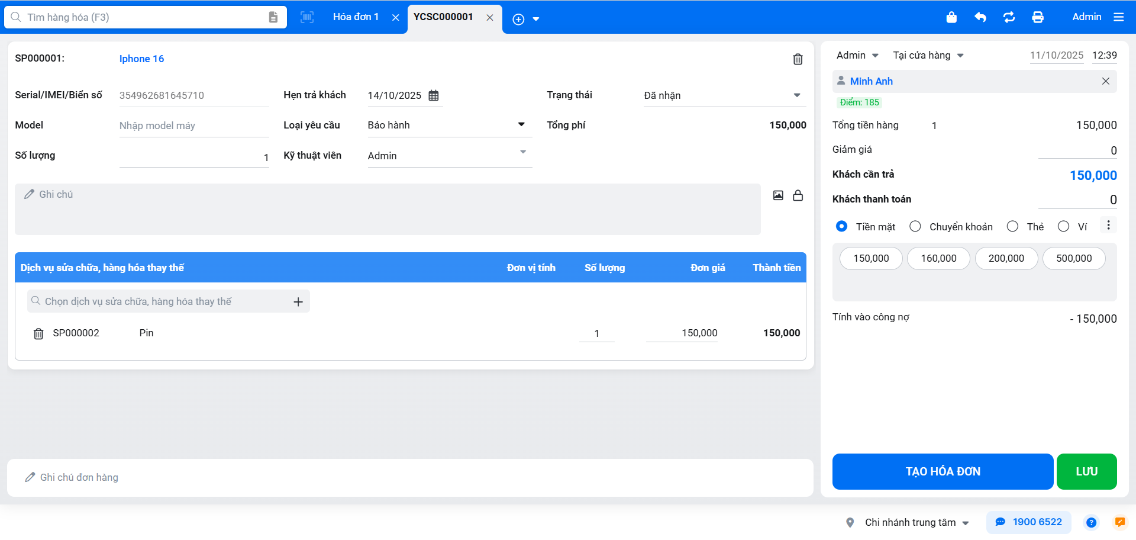Click the padlock icon beside note
Image resolution: width=1136 pixels, height=540 pixels.
798,195
